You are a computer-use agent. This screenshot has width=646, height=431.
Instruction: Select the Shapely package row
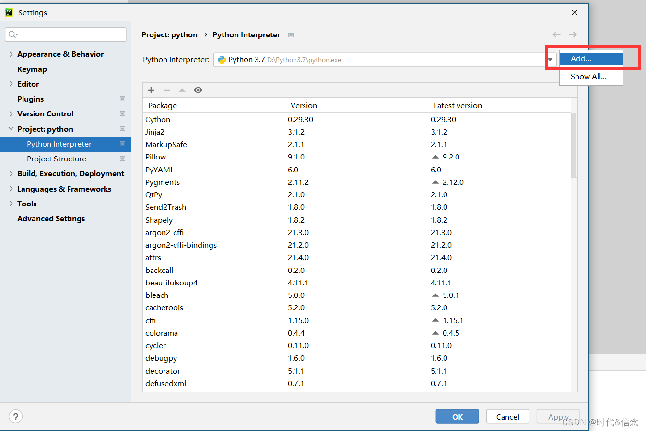pyautogui.click(x=357, y=220)
